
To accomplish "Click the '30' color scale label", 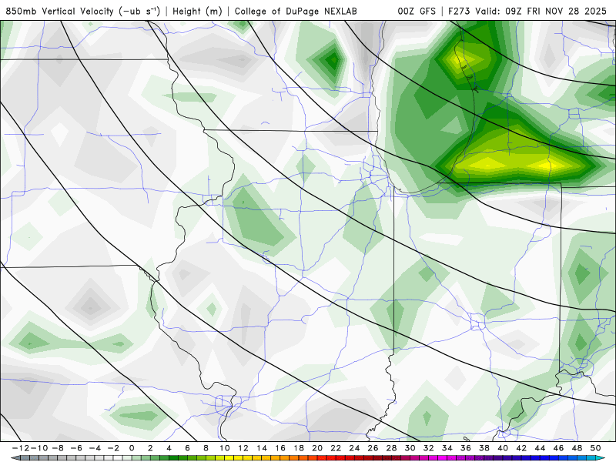I will click(x=410, y=448).
